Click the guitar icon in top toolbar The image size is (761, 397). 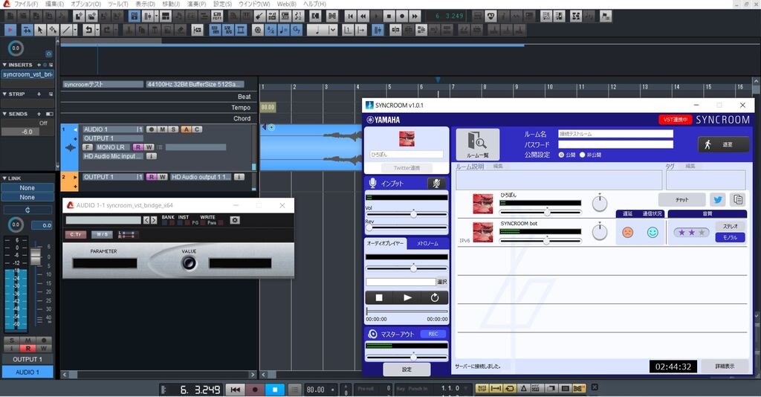(x=259, y=16)
